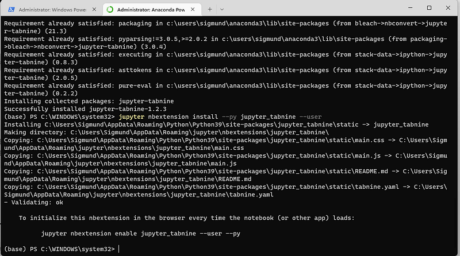This screenshot has height=256, width=460.
Task: Close the terminal window
Action: (x=448, y=8)
